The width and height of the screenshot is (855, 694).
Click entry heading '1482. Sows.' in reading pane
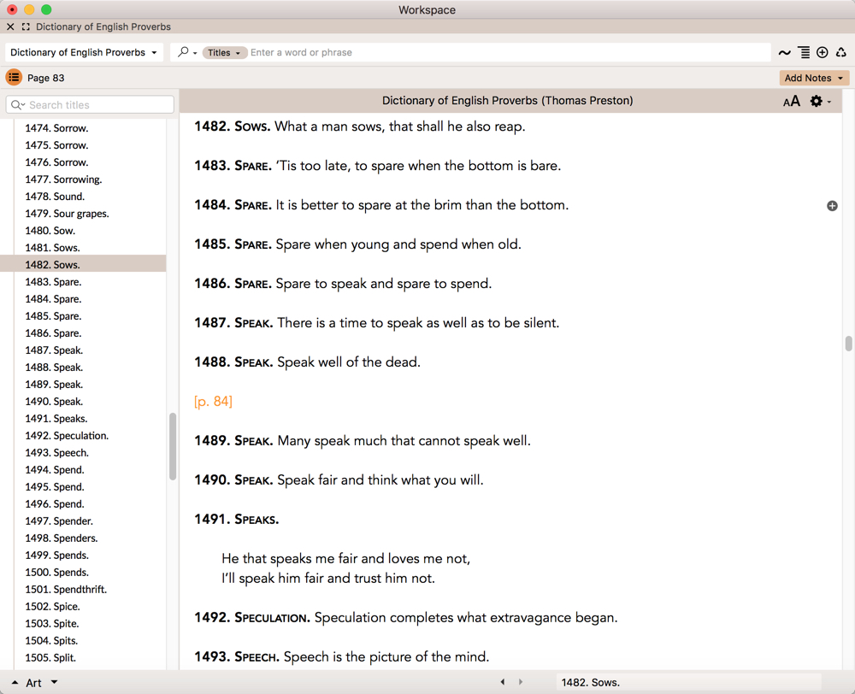click(233, 126)
